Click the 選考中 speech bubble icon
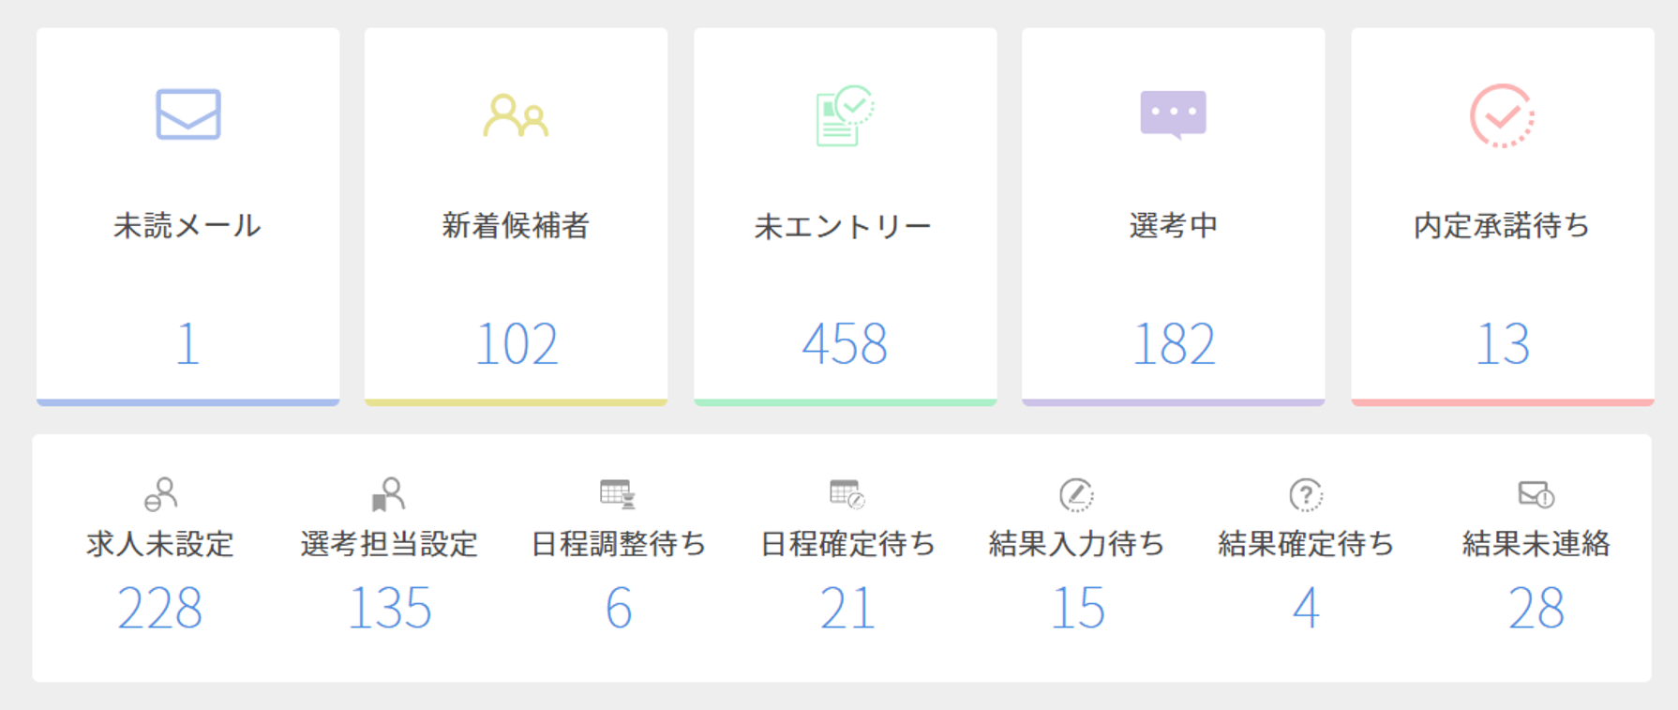1678x710 pixels. (1173, 114)
